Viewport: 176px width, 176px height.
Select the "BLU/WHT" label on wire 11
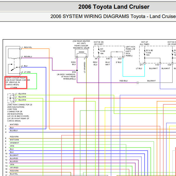tap(14, 155)
